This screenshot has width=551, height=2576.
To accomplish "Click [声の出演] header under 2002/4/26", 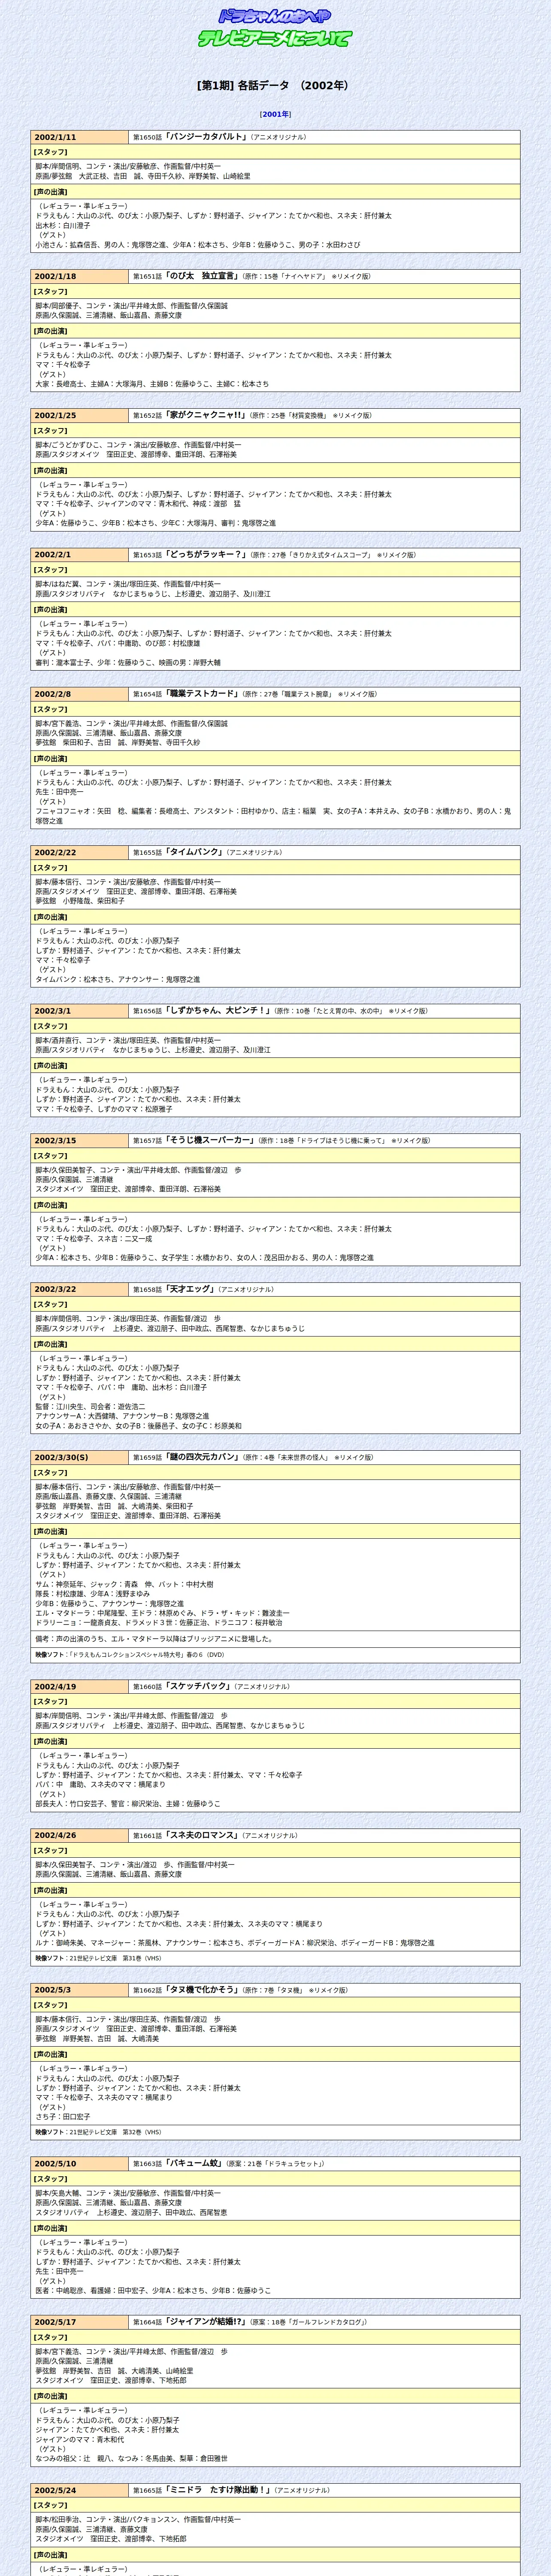I will pos(275,1890).
